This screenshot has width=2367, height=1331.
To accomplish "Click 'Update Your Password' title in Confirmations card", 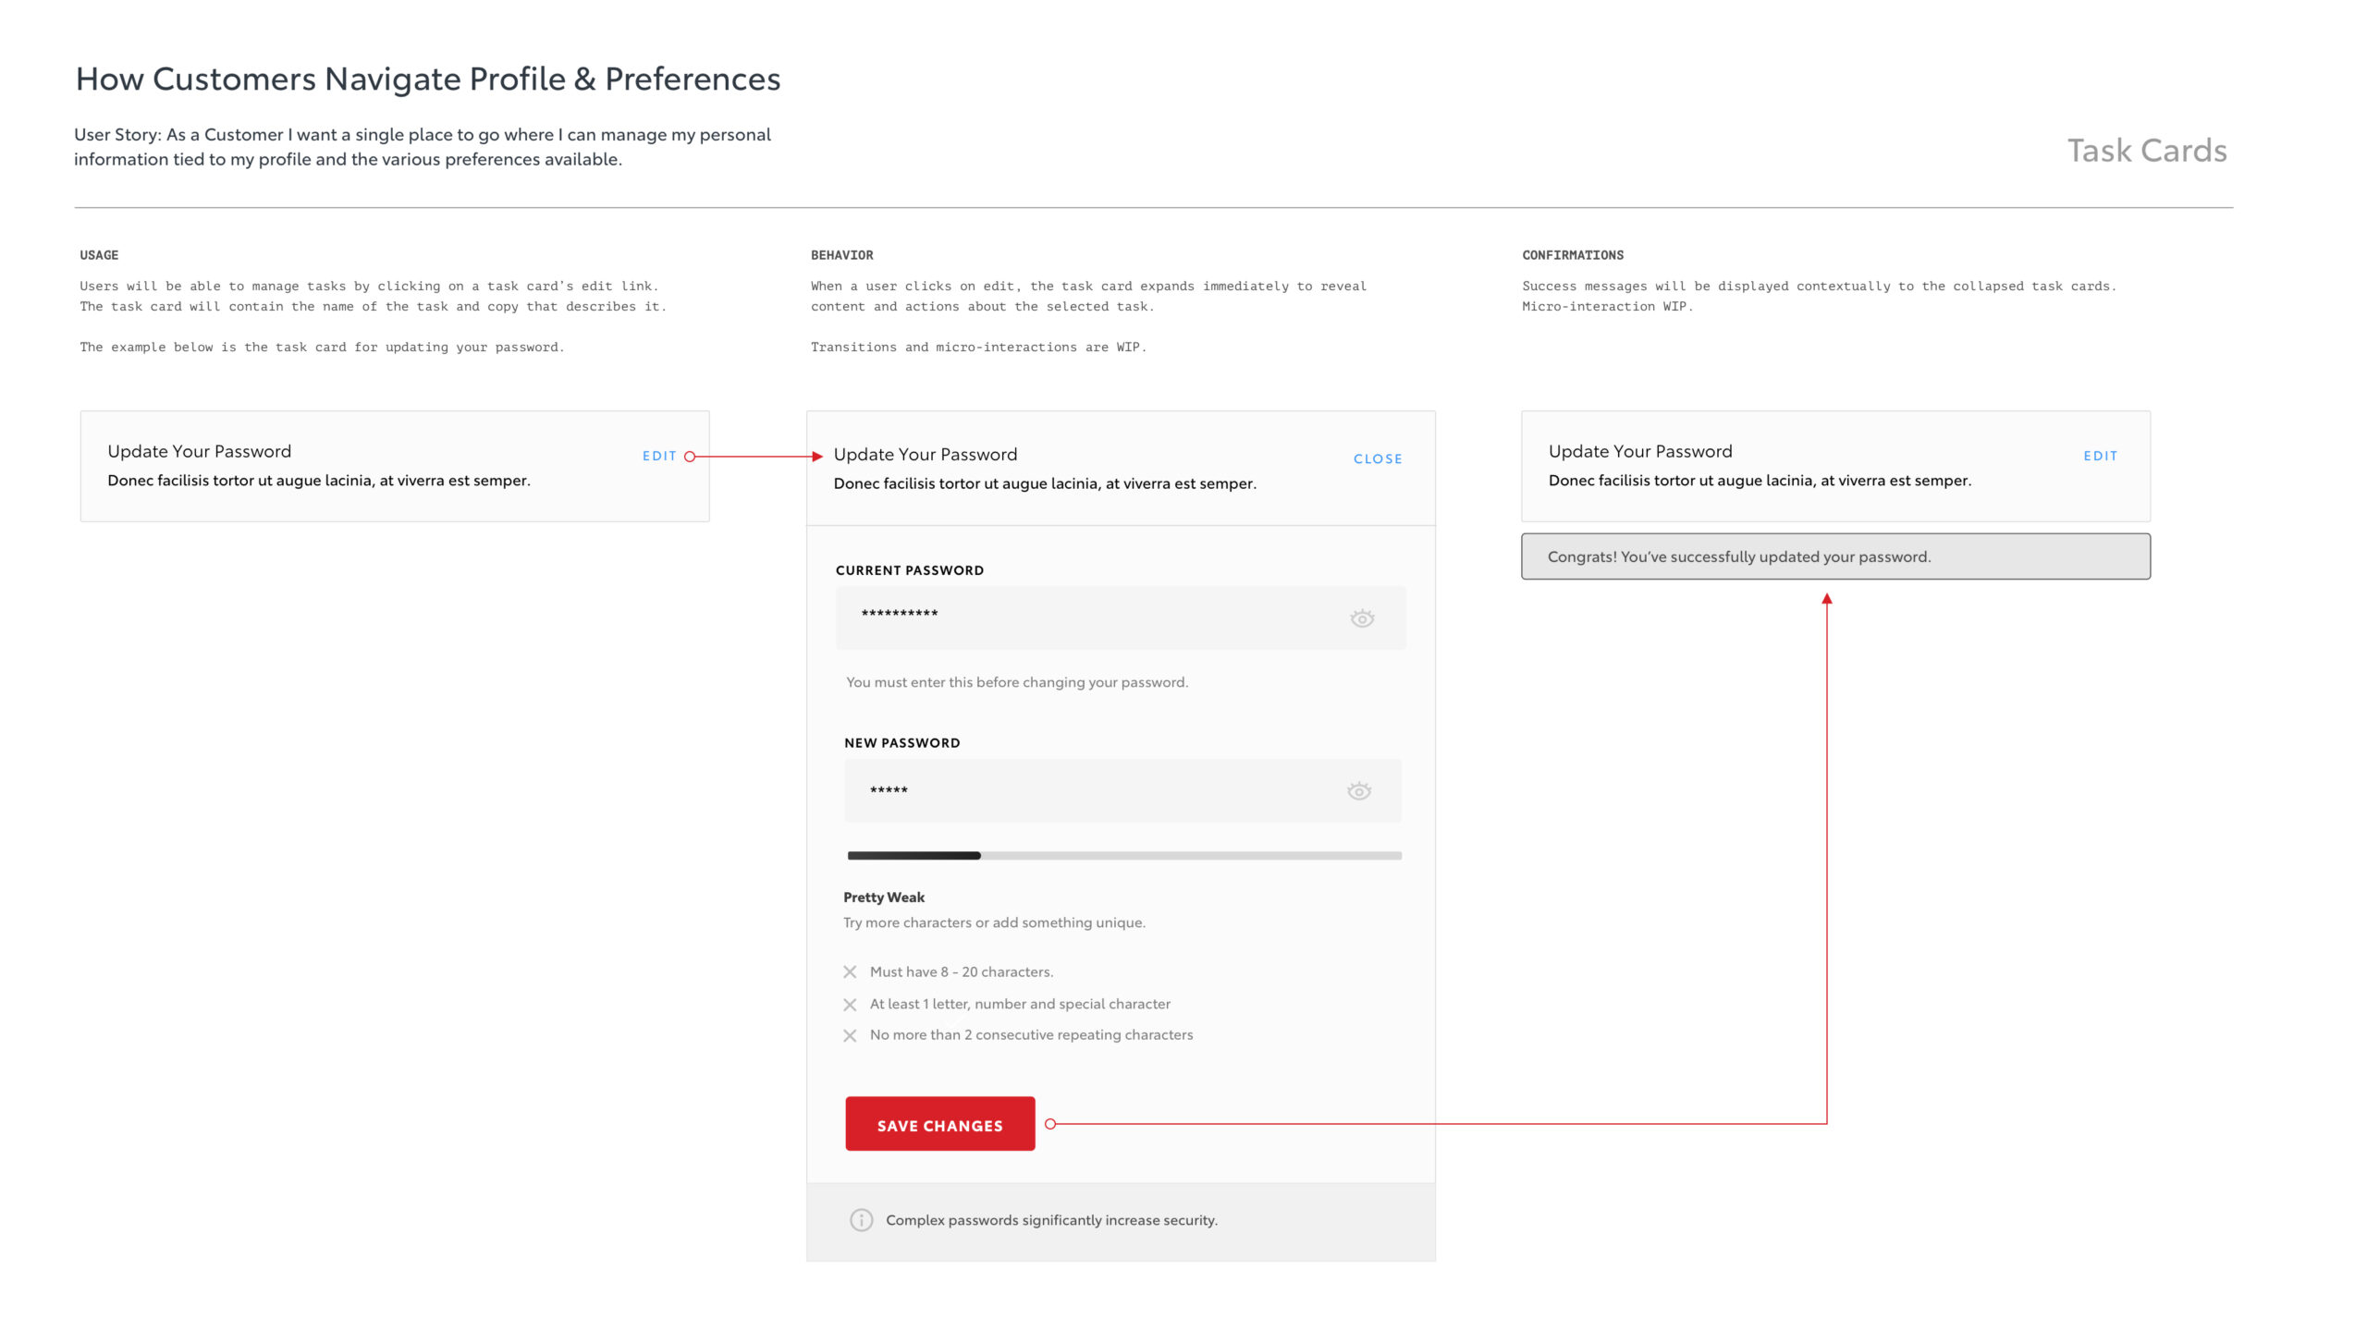I will (1640, 451).
